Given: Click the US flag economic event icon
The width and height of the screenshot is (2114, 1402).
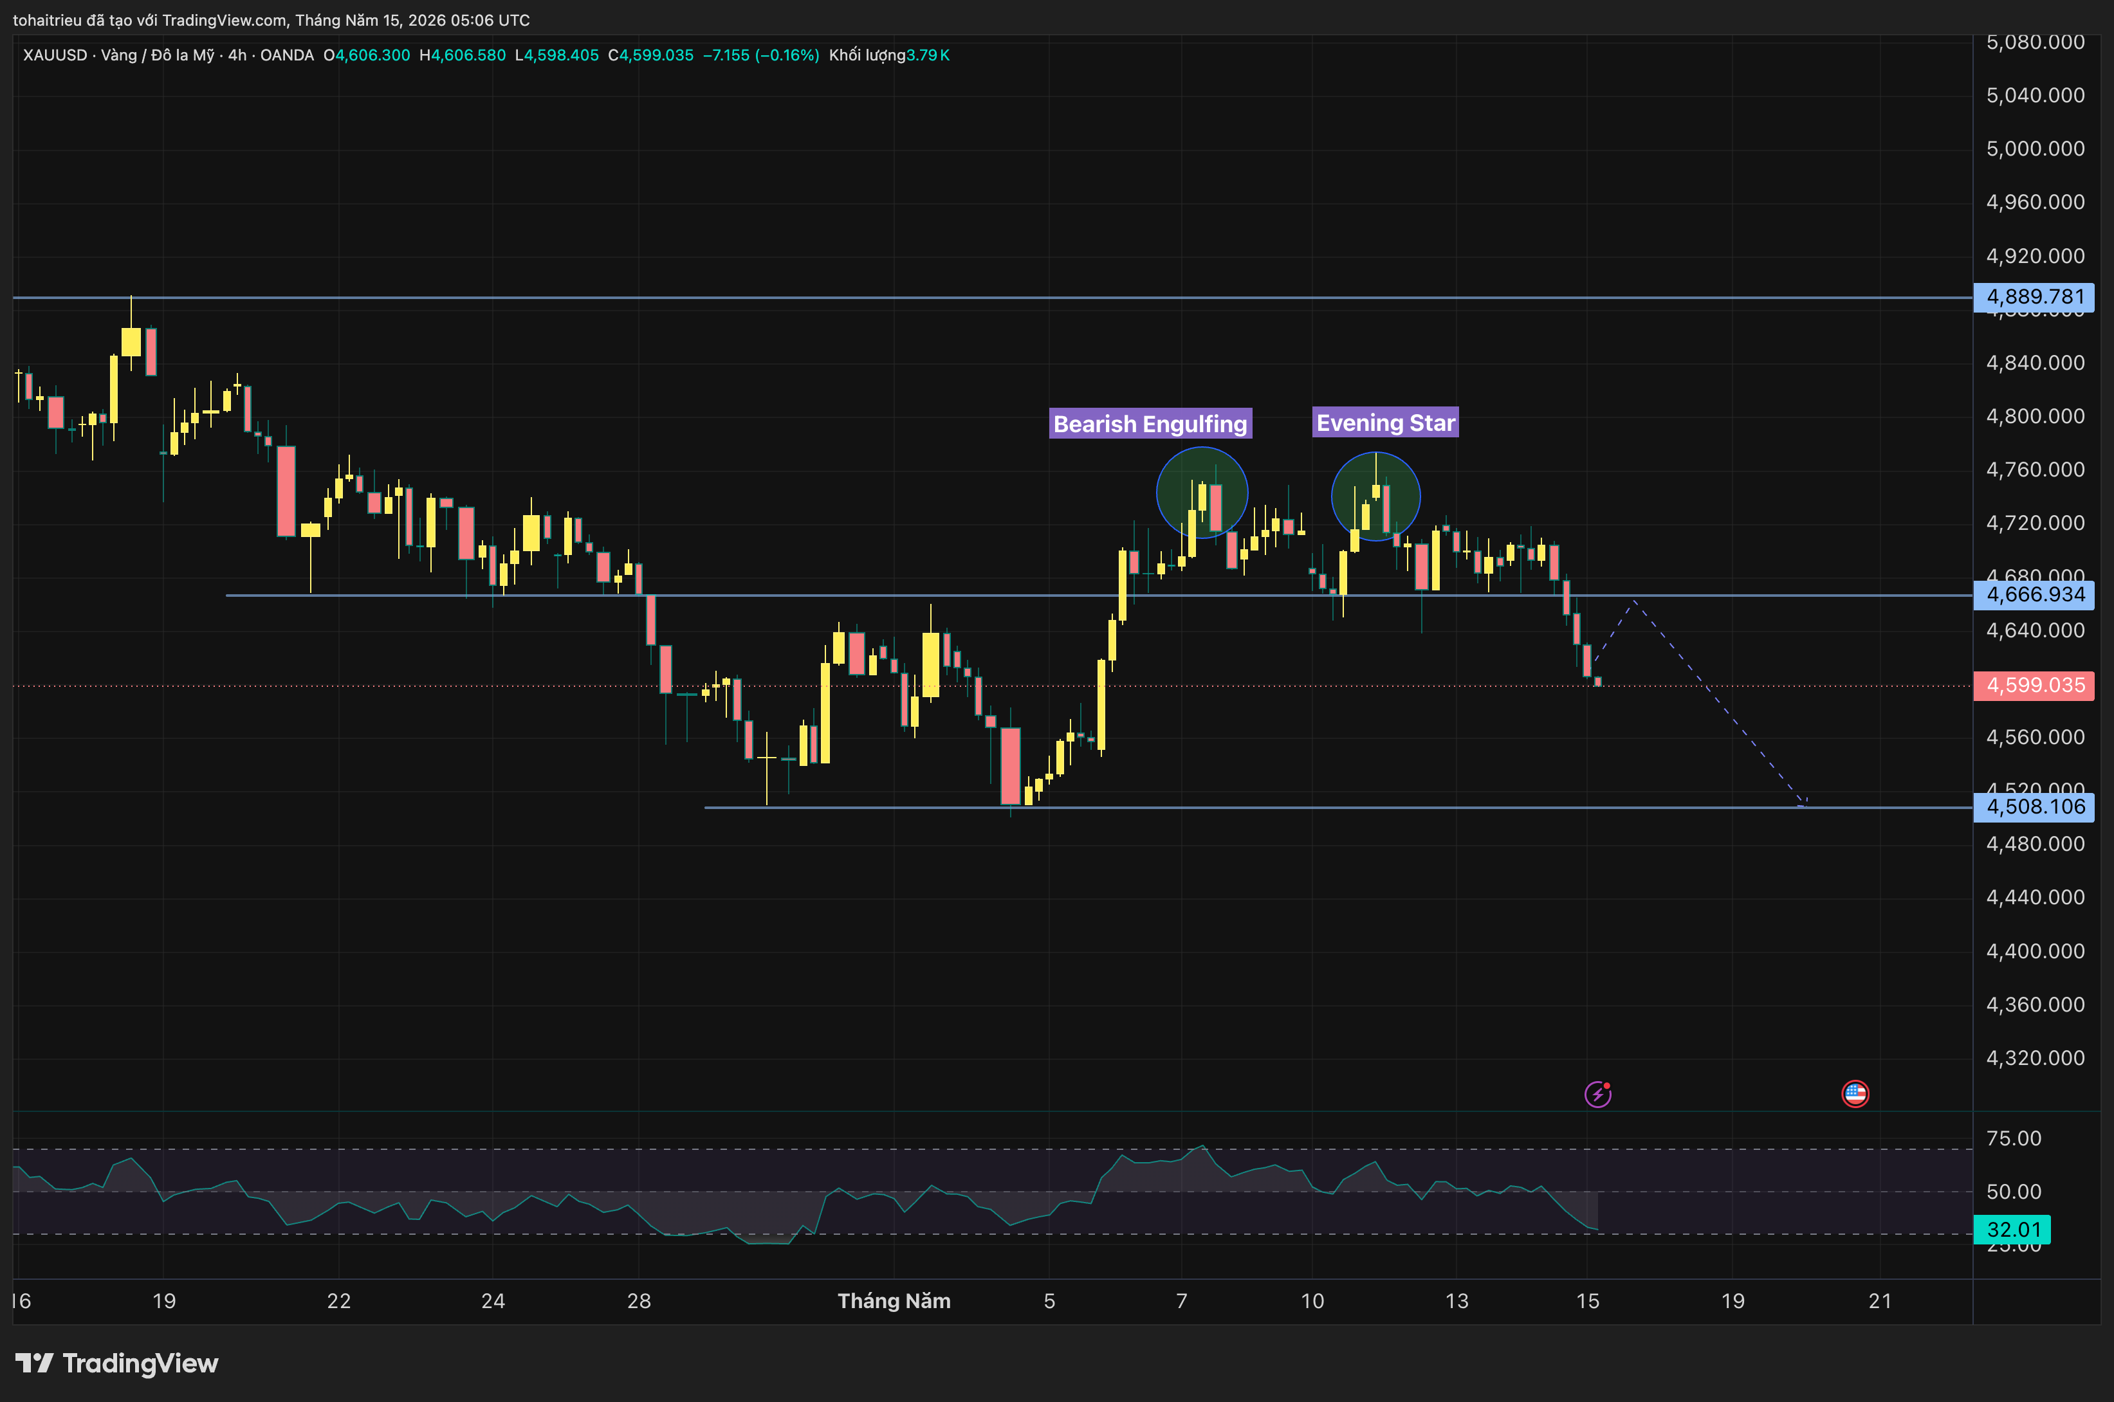Looking at the screenshot, I should pyautogui.click(x=1855, y=1093).
